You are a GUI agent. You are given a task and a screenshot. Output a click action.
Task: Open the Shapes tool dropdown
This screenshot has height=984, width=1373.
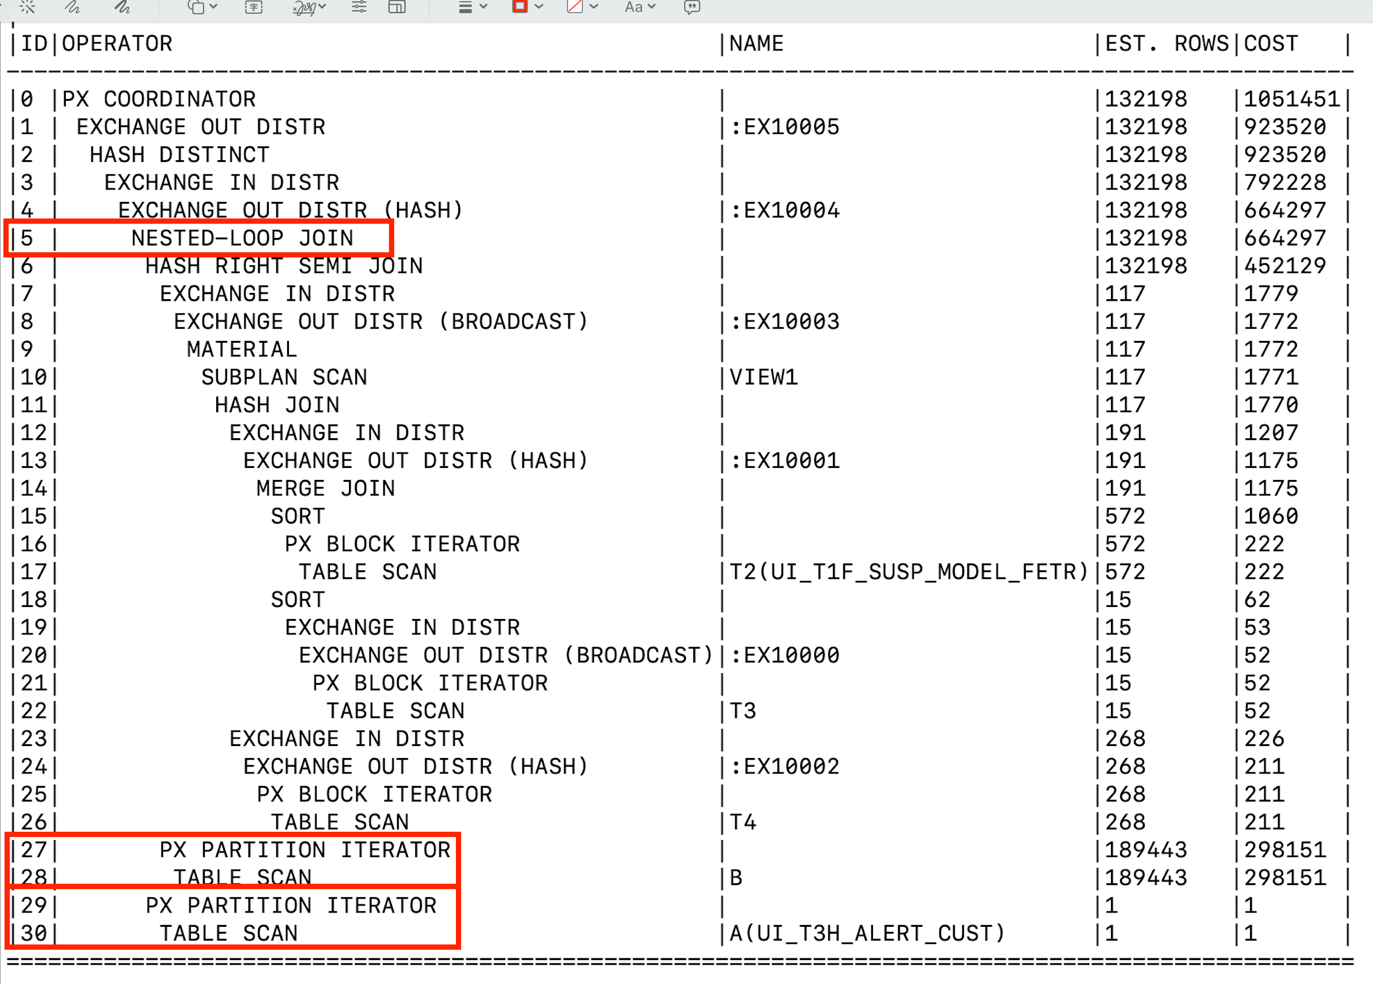[202, 7]
